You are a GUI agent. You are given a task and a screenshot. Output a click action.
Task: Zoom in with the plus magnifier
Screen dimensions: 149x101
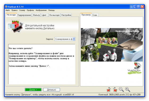[x=127, y=90]
